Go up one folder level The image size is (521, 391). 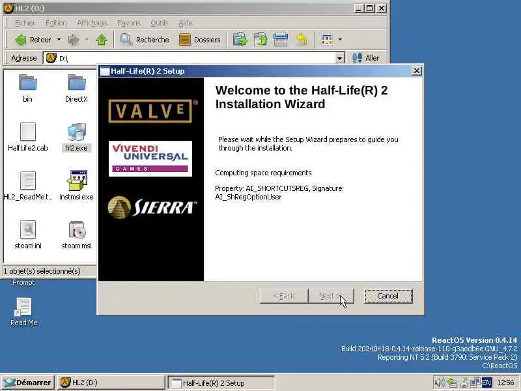coord(102,40)
